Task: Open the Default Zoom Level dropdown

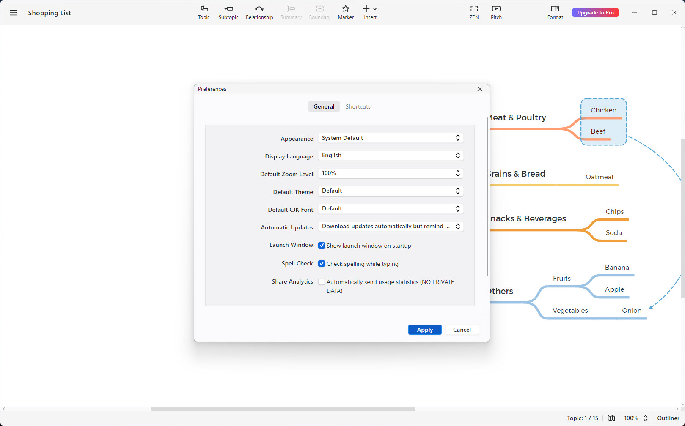Action: 391,173
